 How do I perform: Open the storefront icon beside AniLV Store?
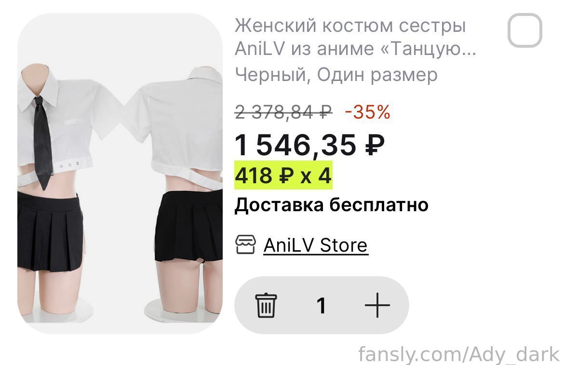click(x=245, y=245)
